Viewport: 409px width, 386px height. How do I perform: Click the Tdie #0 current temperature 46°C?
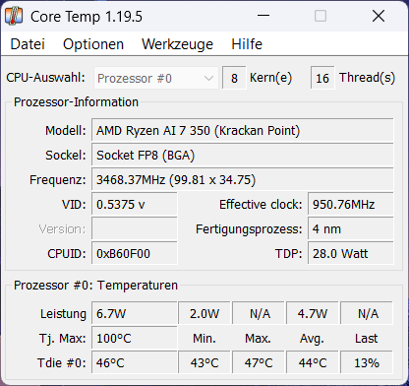(135, 362)
